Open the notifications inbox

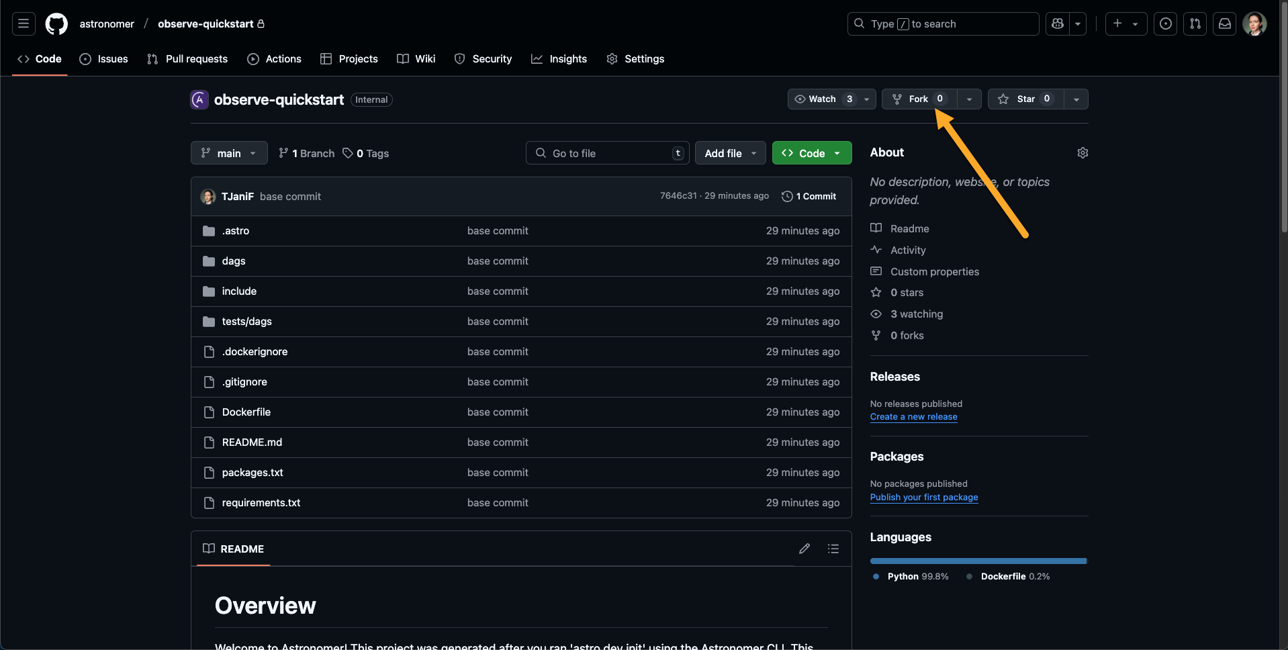point(1225,24)
